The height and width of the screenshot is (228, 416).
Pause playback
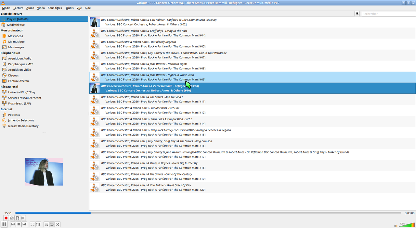pos(4,224)
